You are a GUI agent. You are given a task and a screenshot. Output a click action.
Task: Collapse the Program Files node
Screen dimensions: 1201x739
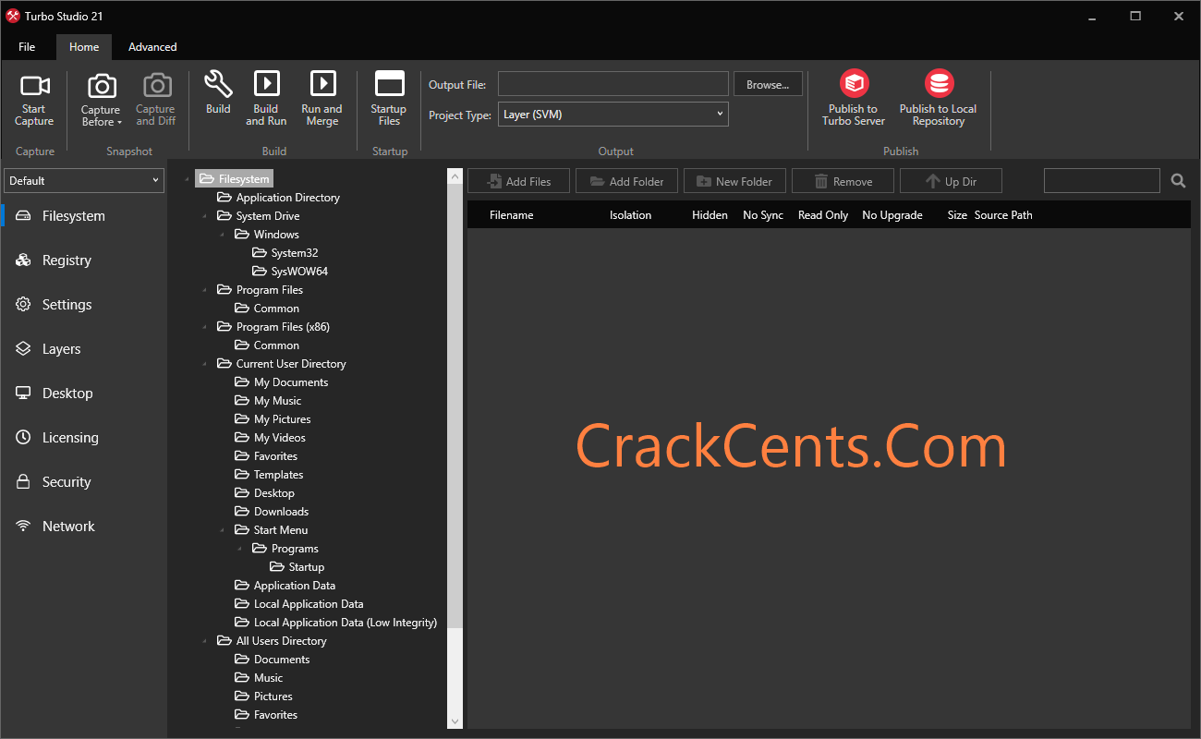(204, 290)
